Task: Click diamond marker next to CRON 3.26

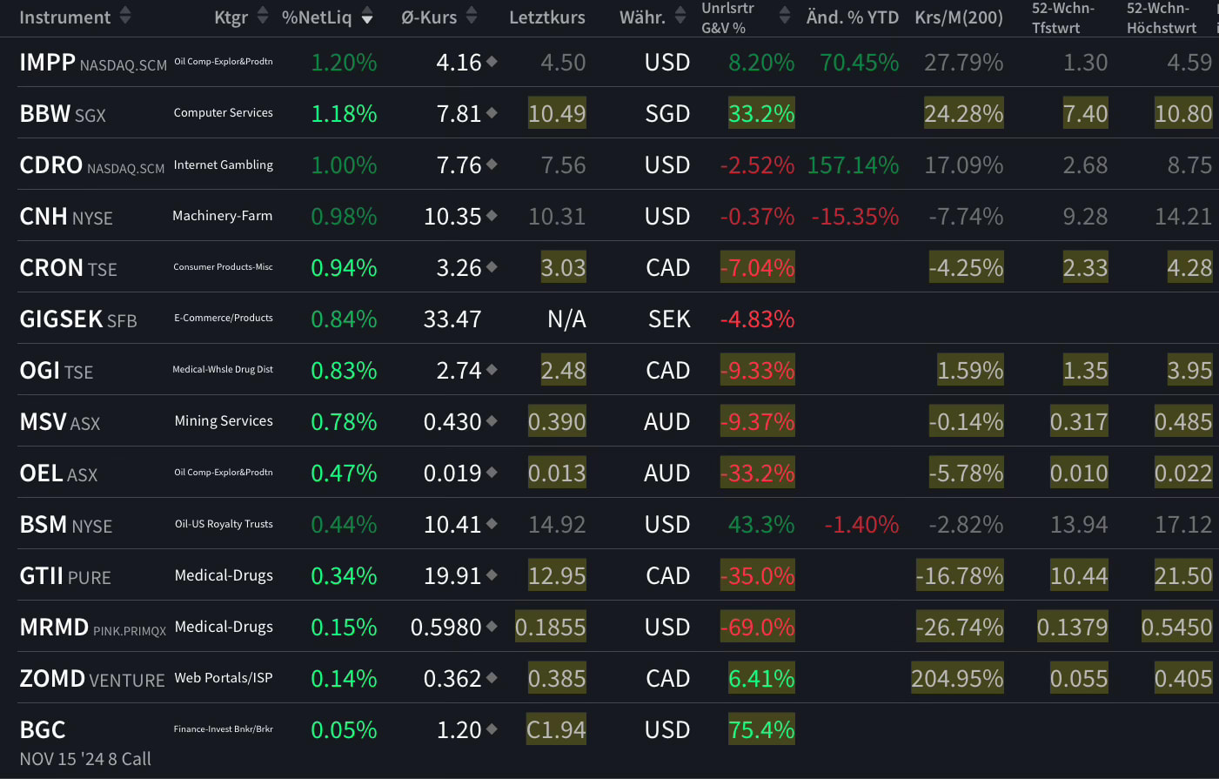Action: pos(492,267)
